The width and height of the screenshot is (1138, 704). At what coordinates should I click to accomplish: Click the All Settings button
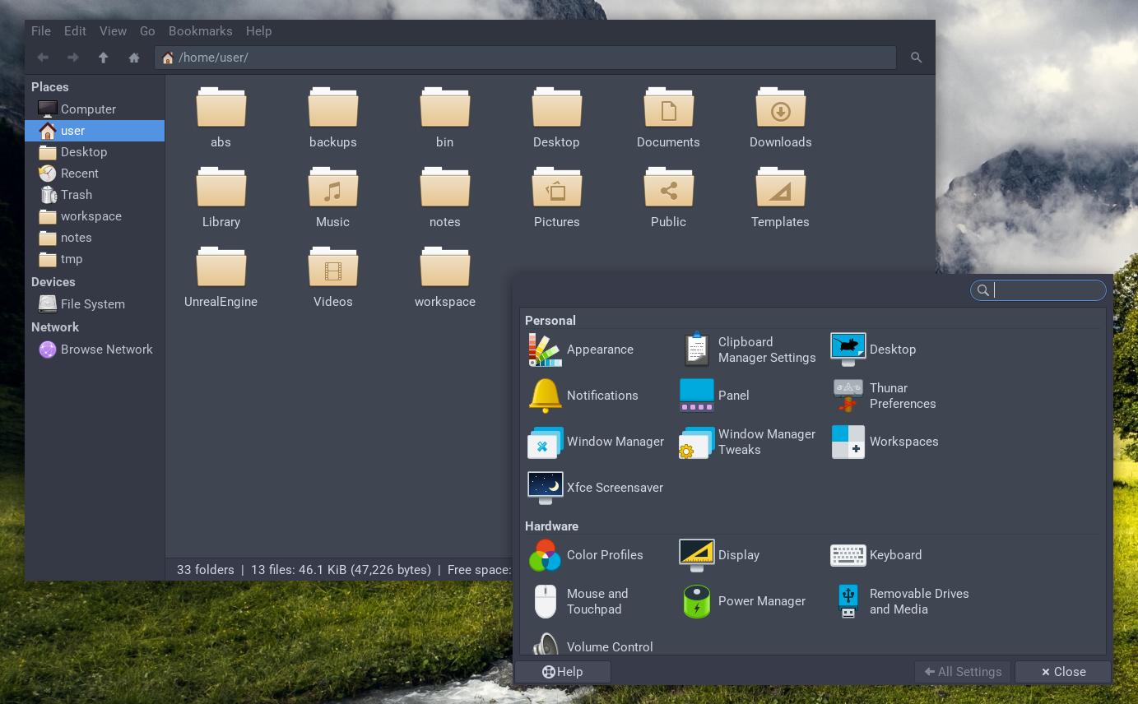point(963,672)
